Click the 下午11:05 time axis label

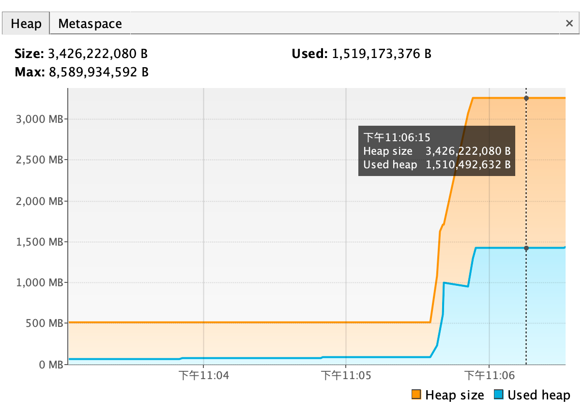click(346, 375)
